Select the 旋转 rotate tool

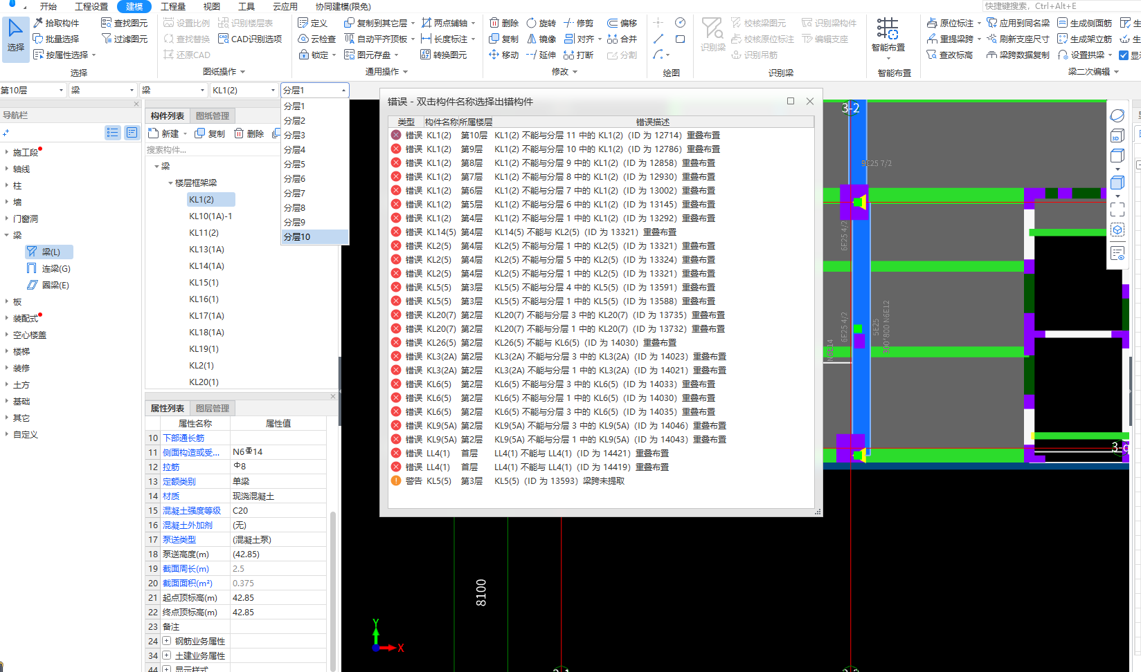(541, 23)
